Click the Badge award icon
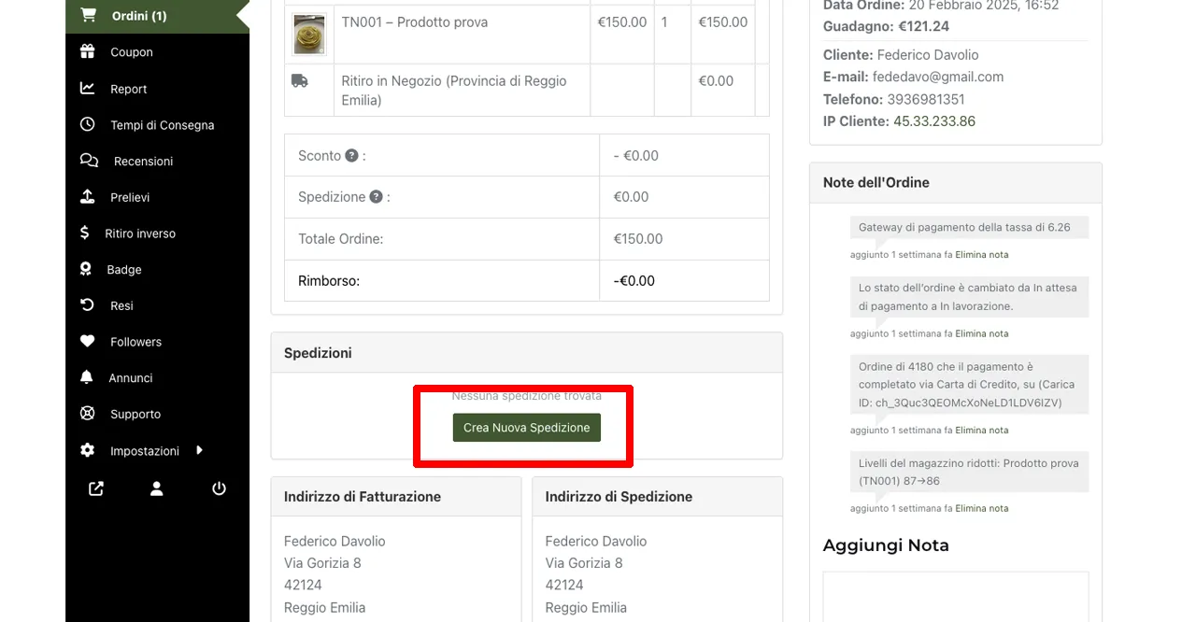This screenshot has height=622, width=1196. [86, 269]
